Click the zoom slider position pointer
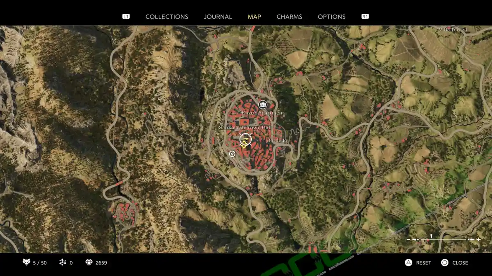This screenshot has height=276, width=492. point(431,236)
